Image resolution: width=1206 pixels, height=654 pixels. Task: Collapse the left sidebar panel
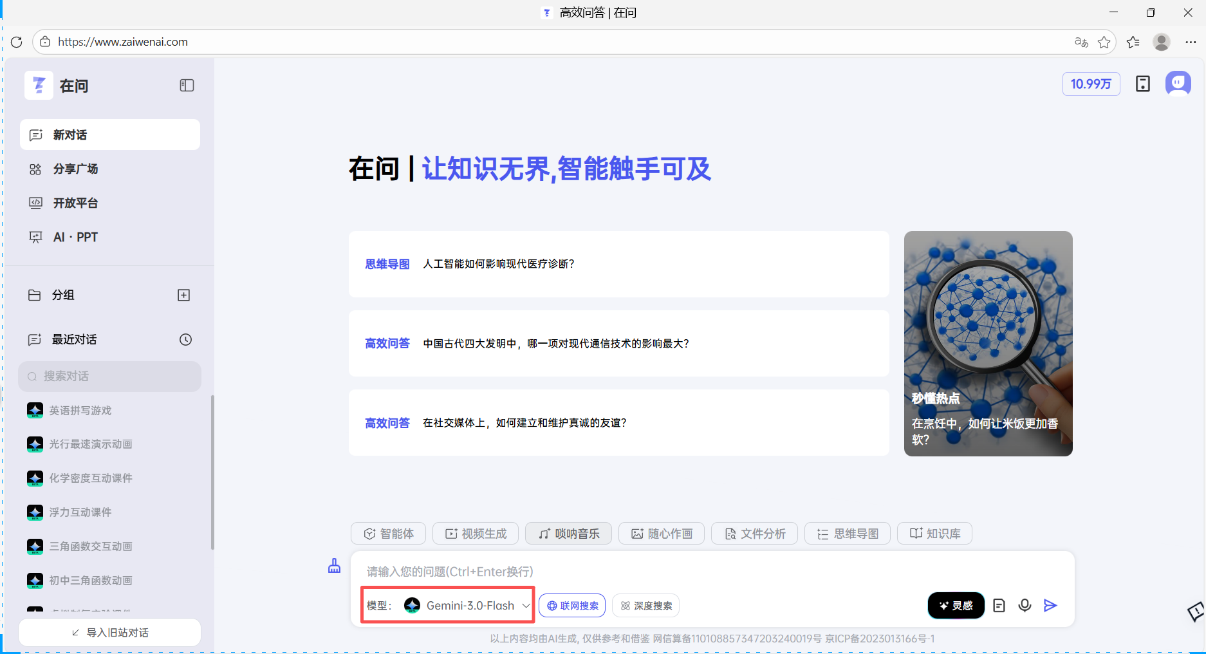(x=186, y=85)
